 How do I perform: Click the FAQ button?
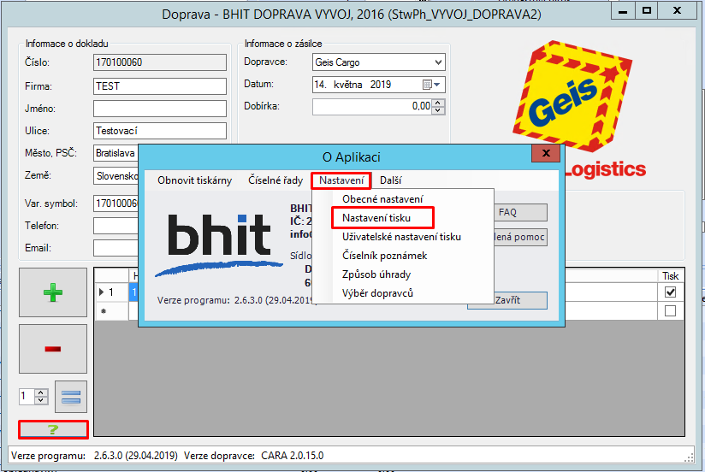[x=521, y=212]
